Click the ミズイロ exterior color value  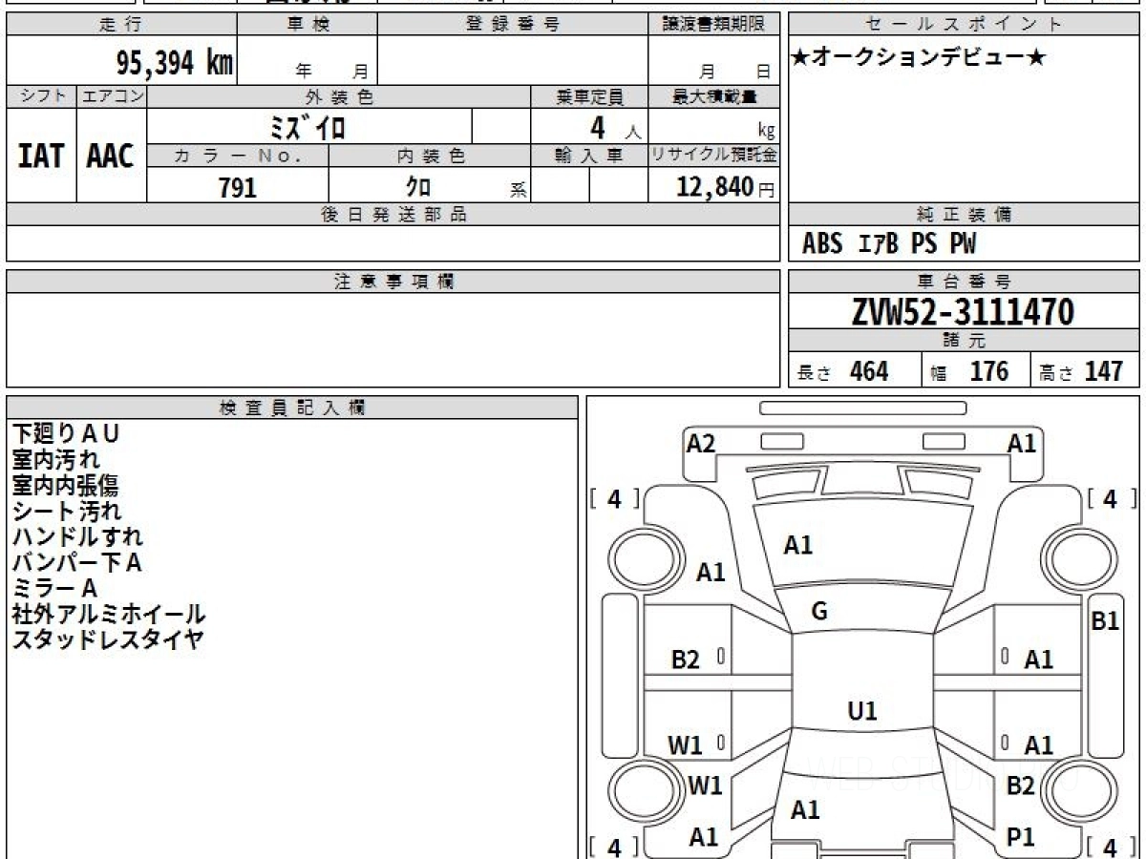pyautogui.click(x=308, y=127)
